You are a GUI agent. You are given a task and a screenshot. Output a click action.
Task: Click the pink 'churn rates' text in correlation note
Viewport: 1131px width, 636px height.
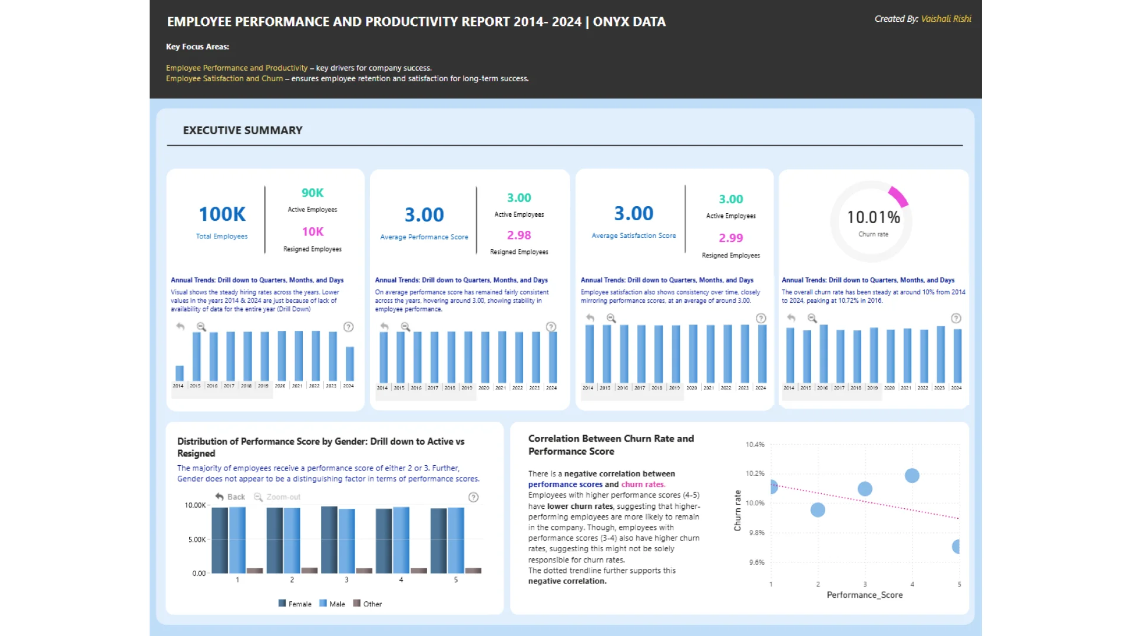pos(643,484)
